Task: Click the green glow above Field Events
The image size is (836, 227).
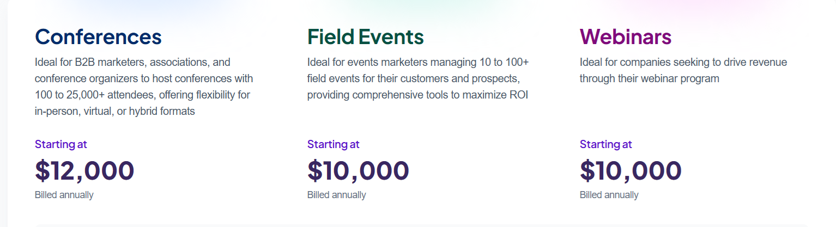Action: click(420, 5)
